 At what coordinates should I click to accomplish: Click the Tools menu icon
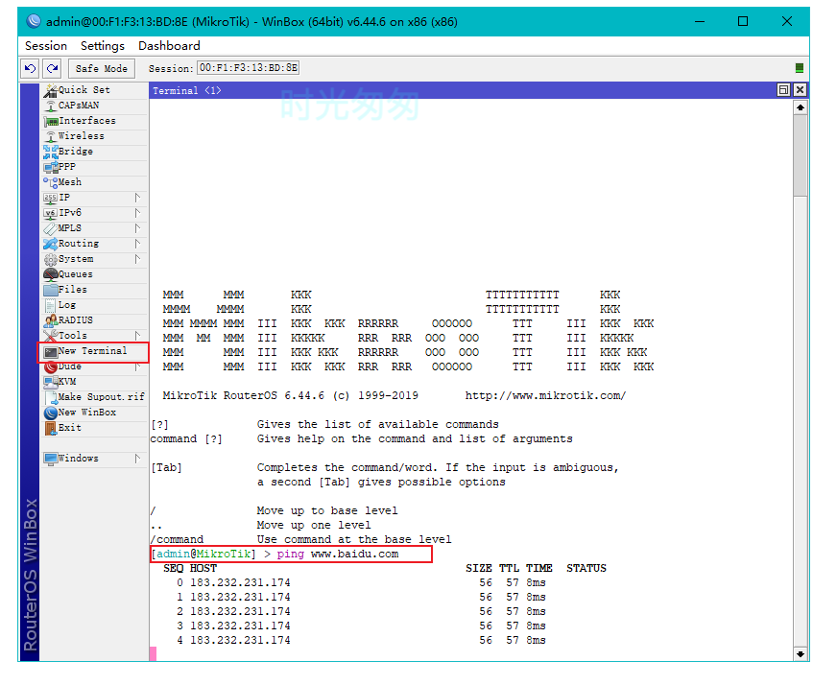point(50,336)
